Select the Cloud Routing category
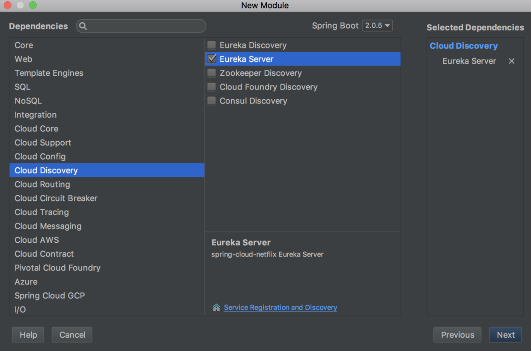Viewport: 531px width, 351px height. pos(42,184)
